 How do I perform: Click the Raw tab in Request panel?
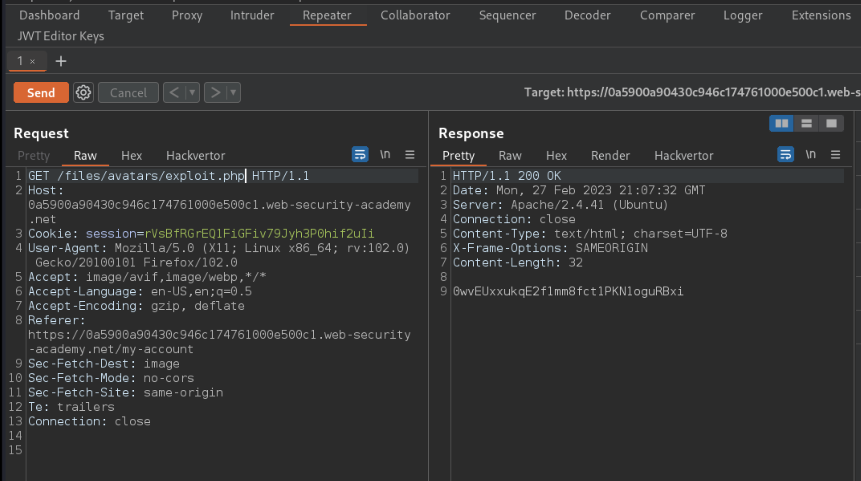(x=85, y=155)
